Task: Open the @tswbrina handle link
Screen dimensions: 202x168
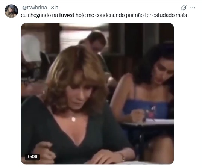Action: 35,8
